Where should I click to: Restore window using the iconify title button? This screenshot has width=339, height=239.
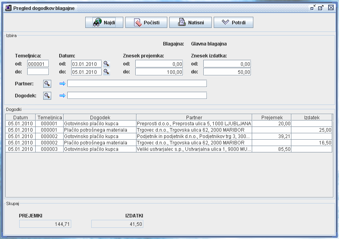click(x=313, y=8)
